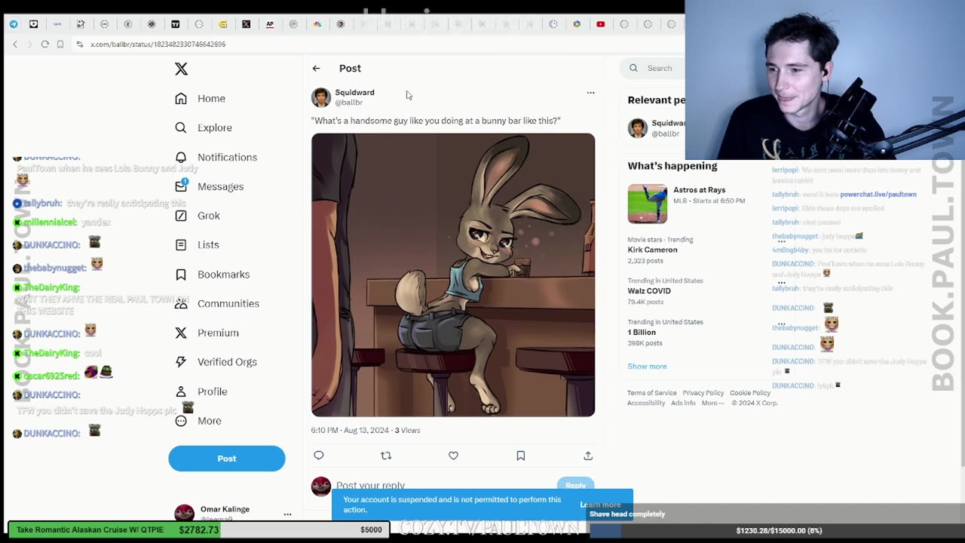
Task: Switch to the Telegram browser tab
Action: tap(14, 24)
